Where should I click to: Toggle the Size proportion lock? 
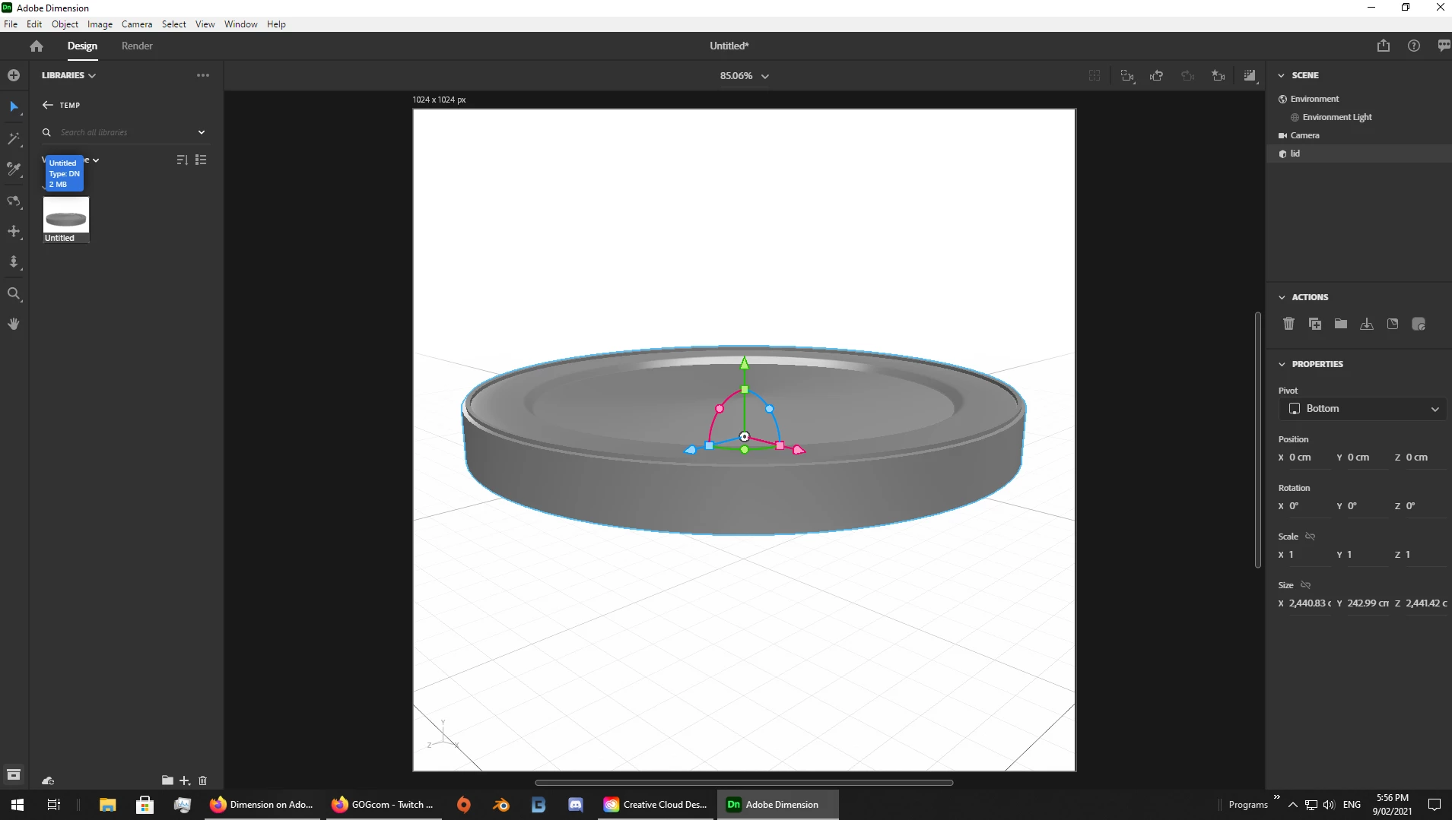click(1306, 584)
